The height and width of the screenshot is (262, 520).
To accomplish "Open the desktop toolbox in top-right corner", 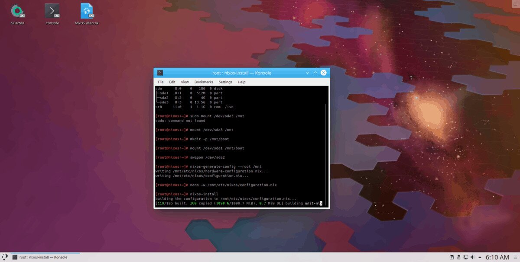I will pos(515,4).
